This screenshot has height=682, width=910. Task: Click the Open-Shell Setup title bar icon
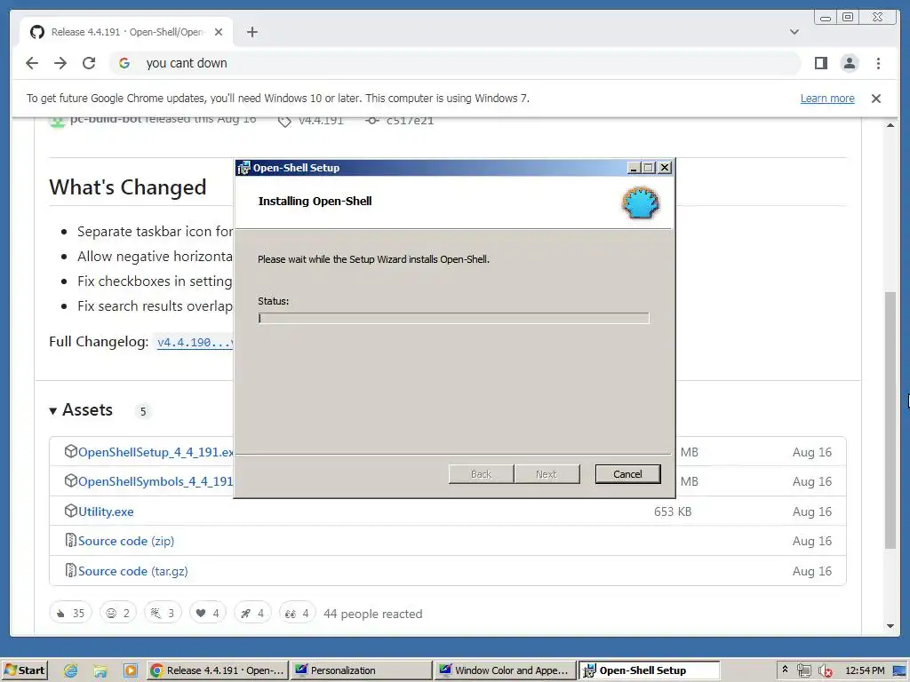pyautogui.click(x=243, y=168)
